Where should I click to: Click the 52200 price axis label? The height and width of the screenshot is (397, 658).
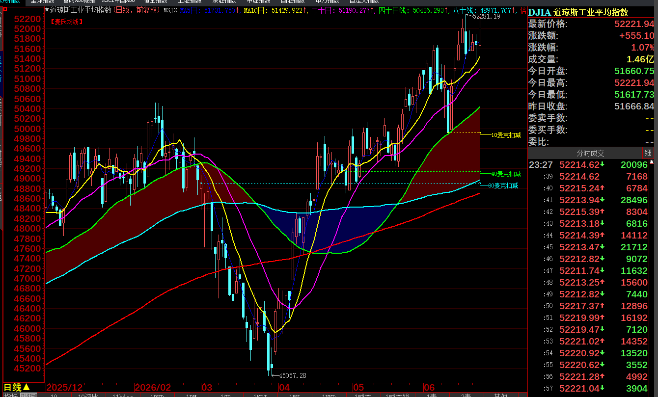28,19
